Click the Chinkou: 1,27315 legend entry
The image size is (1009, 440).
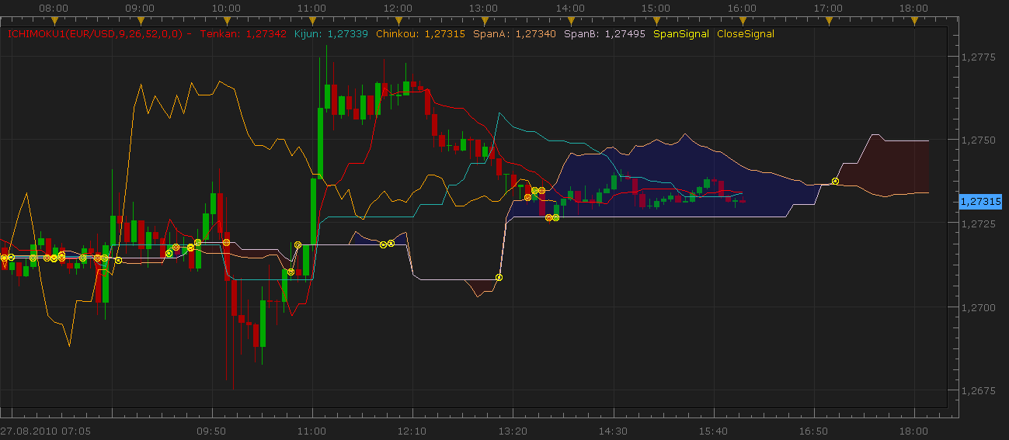pyautogui.click(x=420, y=34)
